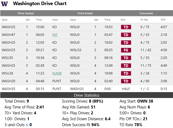Click the G footnote beside Pts Off TOs
Viewport: 173px width, 128px height.
[x=140, y=119]
